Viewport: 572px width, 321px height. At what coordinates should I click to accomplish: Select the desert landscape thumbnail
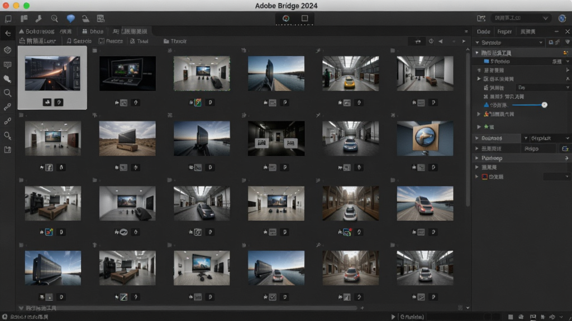coord(127,138)
